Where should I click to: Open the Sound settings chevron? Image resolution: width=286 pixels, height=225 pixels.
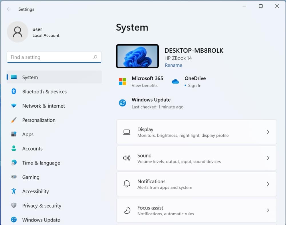point(268,158)
